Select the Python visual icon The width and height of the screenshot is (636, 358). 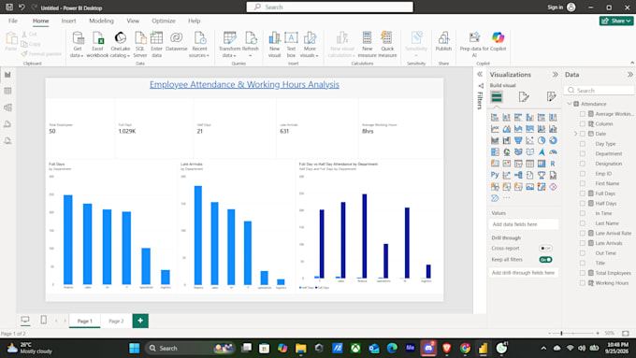[x=495, y=175]
